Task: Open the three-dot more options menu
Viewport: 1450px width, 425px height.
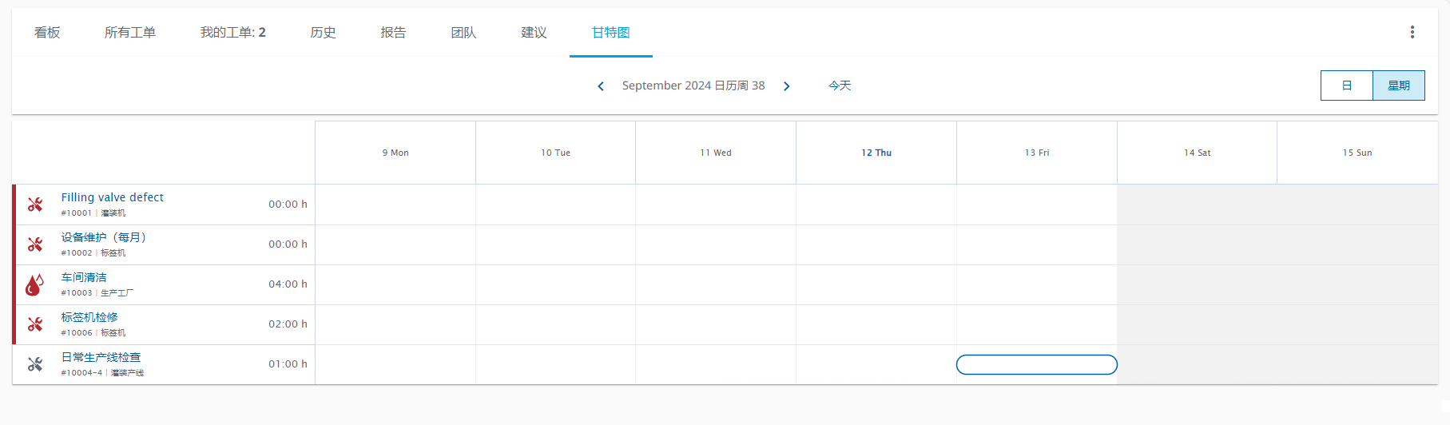Action: coord(1412,32)
